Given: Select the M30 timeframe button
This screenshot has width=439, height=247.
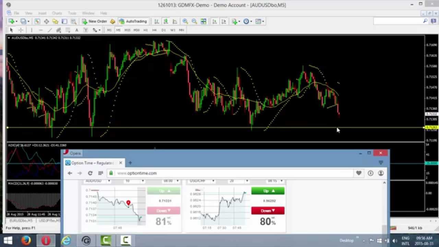Looking at the screenshot, I should (x=137, y=30).
